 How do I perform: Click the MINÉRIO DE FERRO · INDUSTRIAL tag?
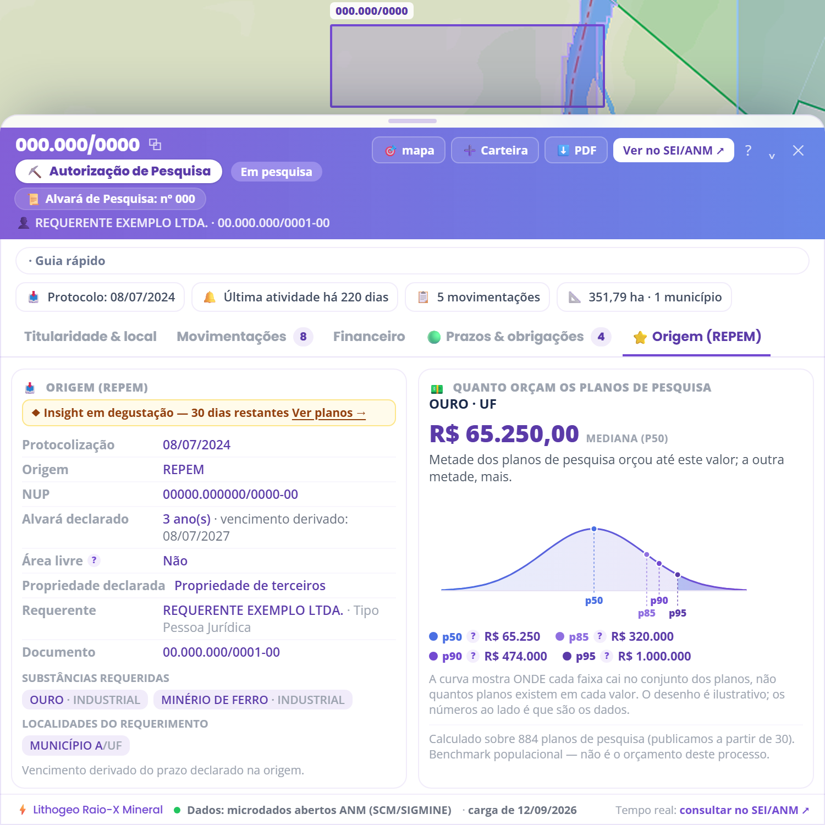(253, 700)
